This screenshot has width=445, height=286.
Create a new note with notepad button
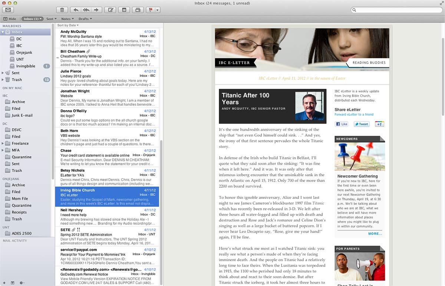[124, 10]
